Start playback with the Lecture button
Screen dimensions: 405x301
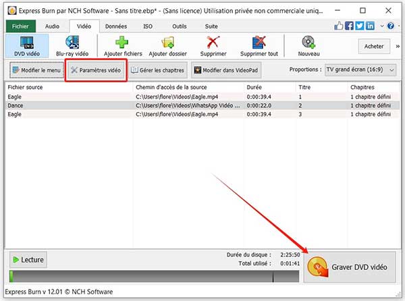point(28,260)
